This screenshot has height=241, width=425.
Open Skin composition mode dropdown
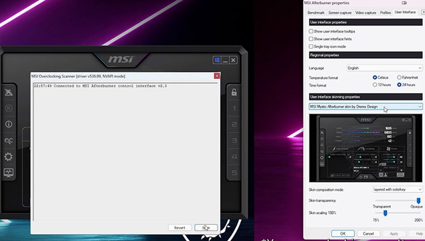tap(397, 190)
